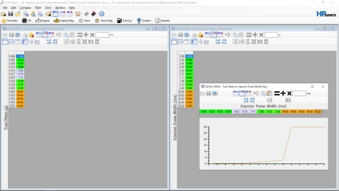Click the save floppy icon in main toolbar
This screenshot has height=191, width=339.
[11, 14]
